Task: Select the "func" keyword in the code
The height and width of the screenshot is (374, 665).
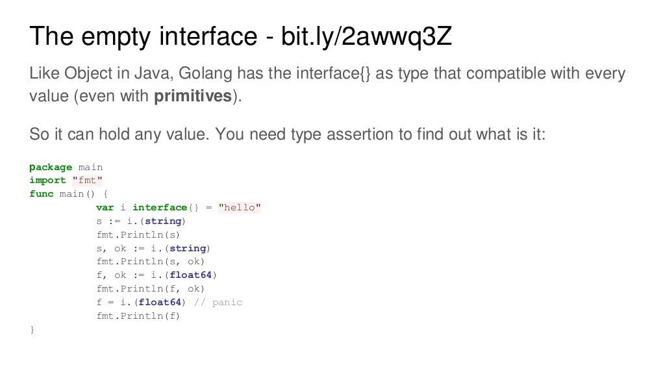Action: [42, 193]
